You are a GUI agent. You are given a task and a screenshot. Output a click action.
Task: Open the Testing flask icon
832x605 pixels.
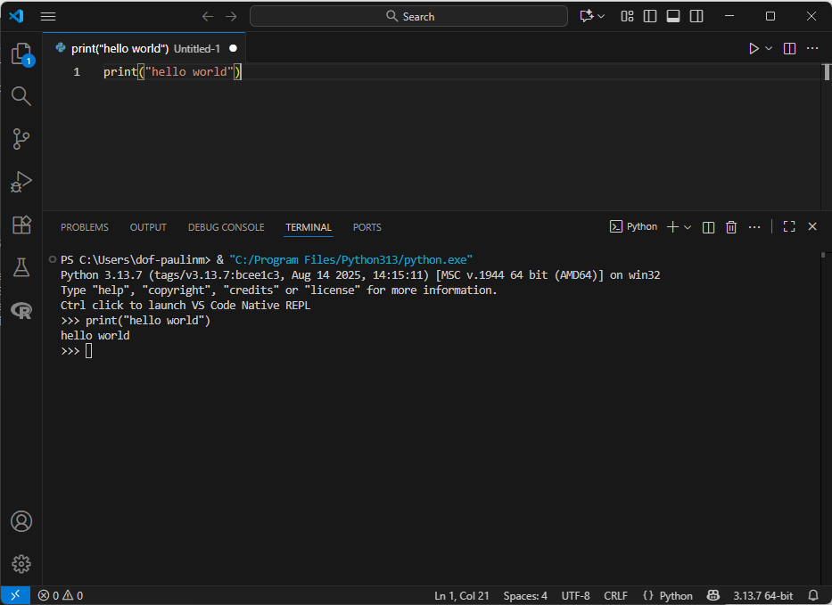(21, 266)
